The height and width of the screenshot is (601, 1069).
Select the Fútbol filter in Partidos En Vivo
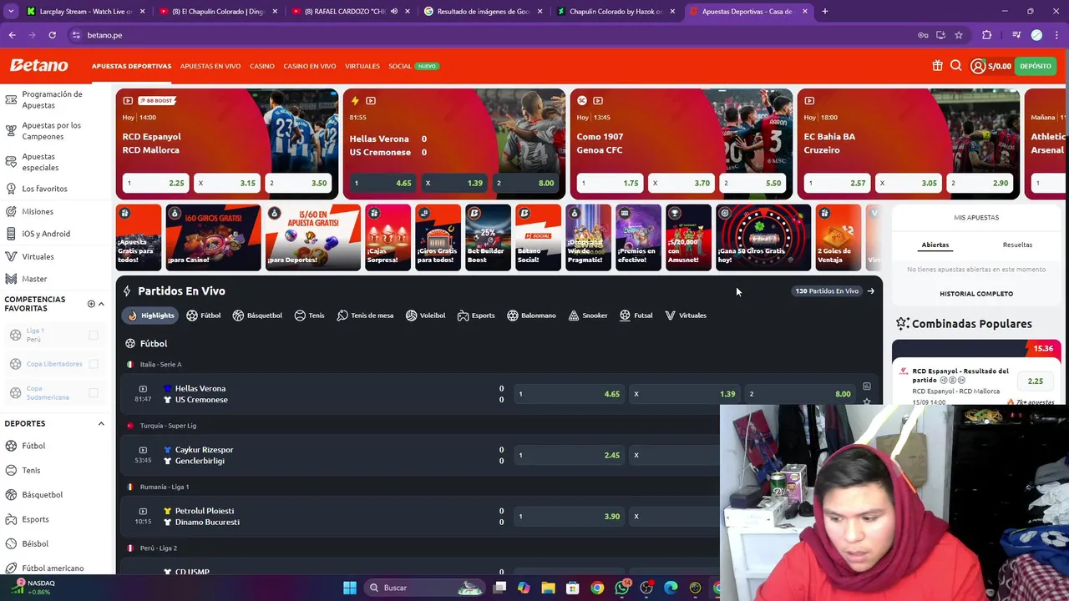pyautogui.click(x=204, y=316)
